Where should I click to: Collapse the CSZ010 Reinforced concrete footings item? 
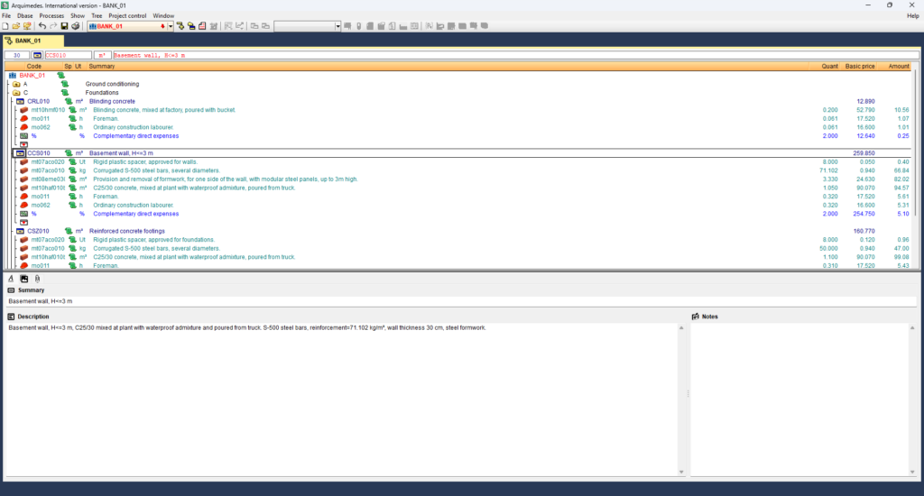(20, 231)
